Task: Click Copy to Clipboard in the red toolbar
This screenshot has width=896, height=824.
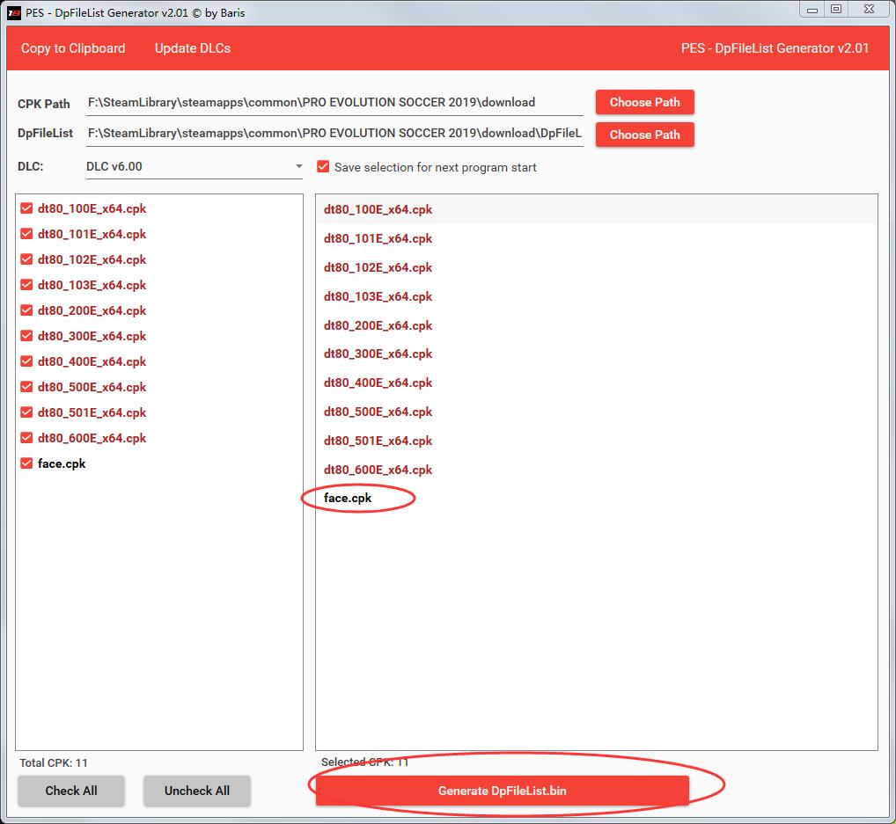Action: pos(73,48)
